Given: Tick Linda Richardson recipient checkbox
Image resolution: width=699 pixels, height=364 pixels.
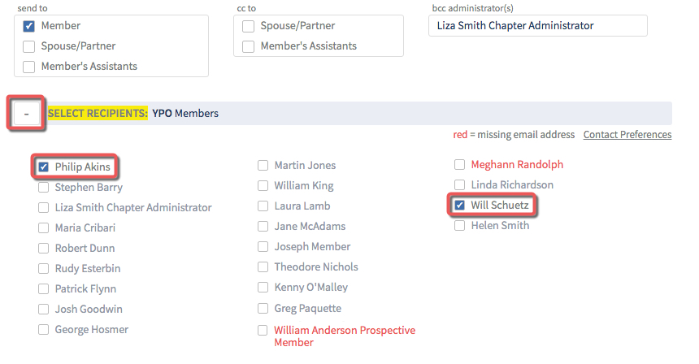Looking at the screenshot, I should pos(459,185).
